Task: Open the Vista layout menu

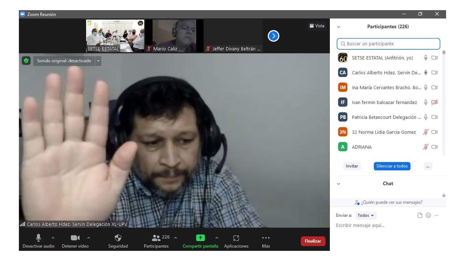Action: [x=317, y=26]
